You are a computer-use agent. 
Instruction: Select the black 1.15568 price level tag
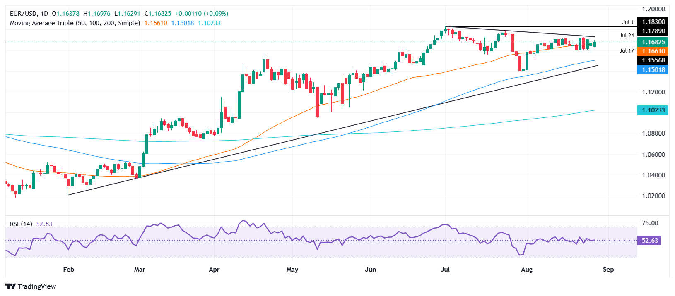click(653, 60)
